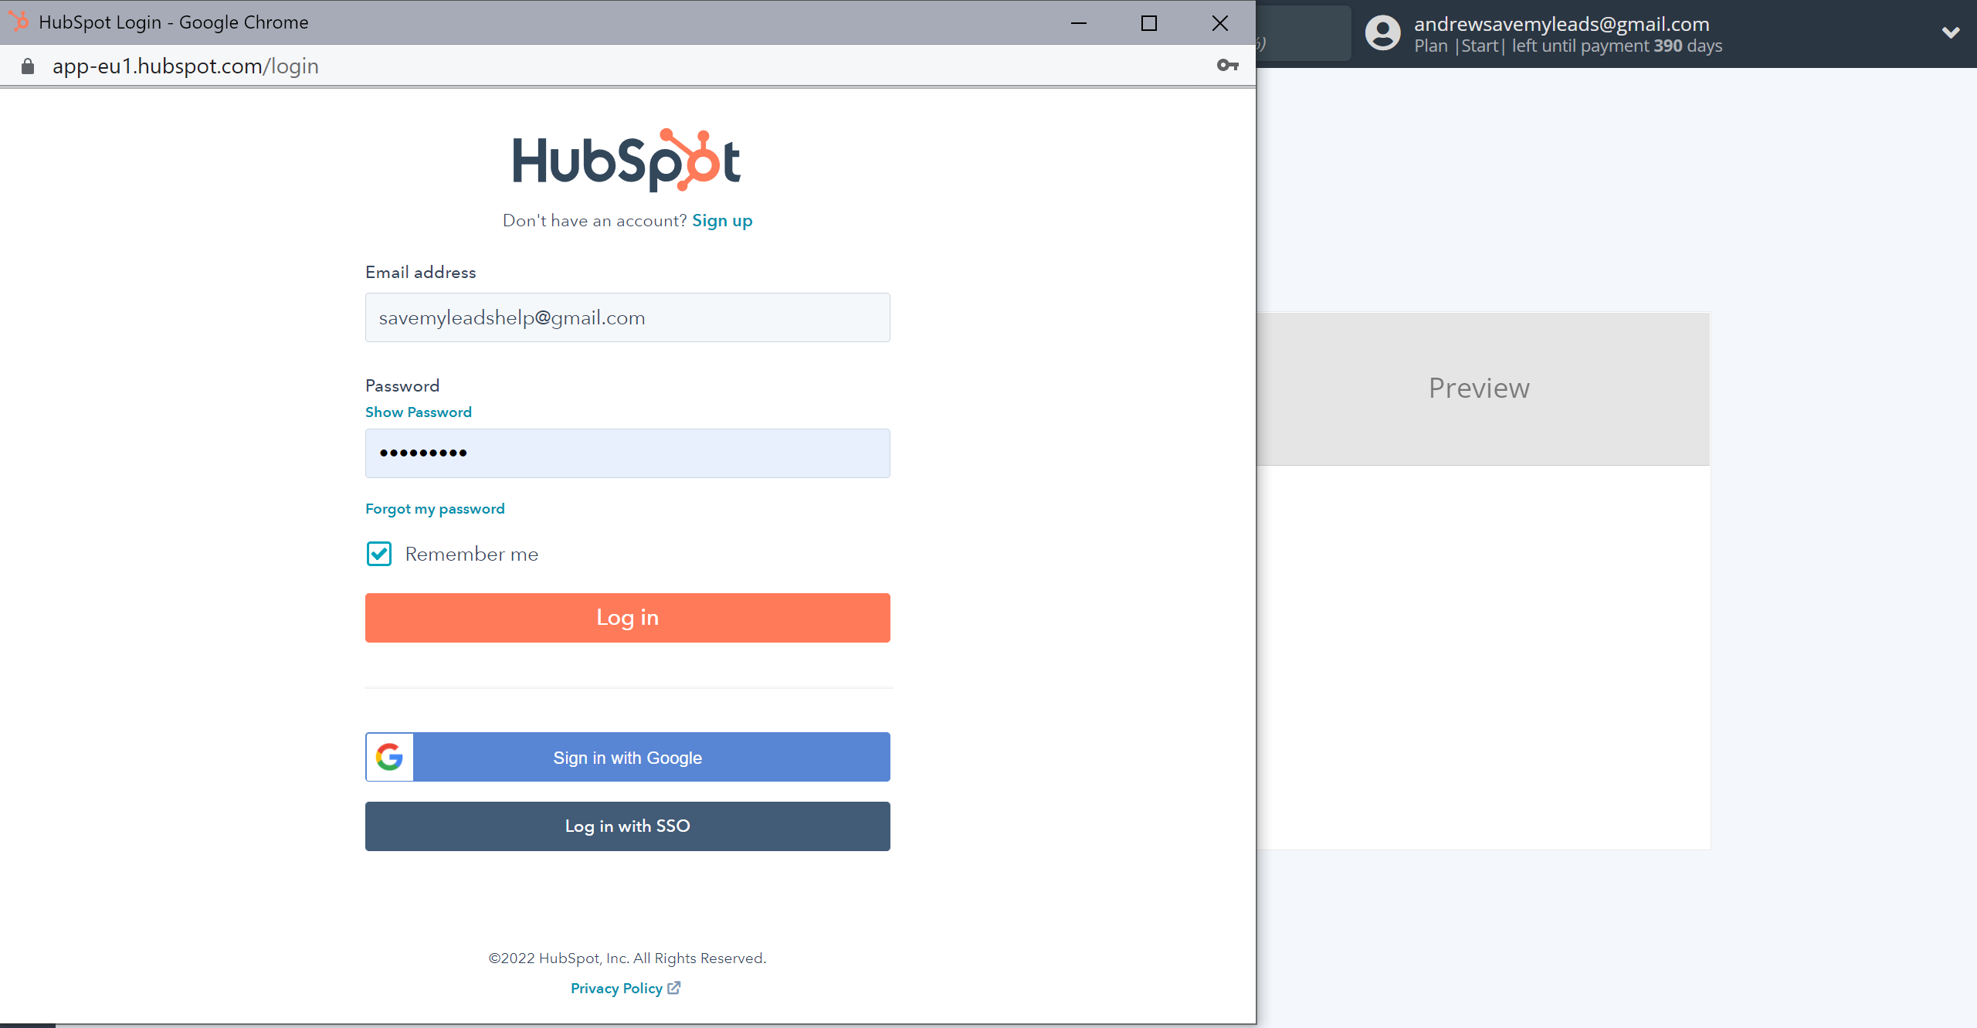The width and height of the screenshot is (1977, 1028).
Task: Click the HubSpot logo
Action: [x=627, y=161]
